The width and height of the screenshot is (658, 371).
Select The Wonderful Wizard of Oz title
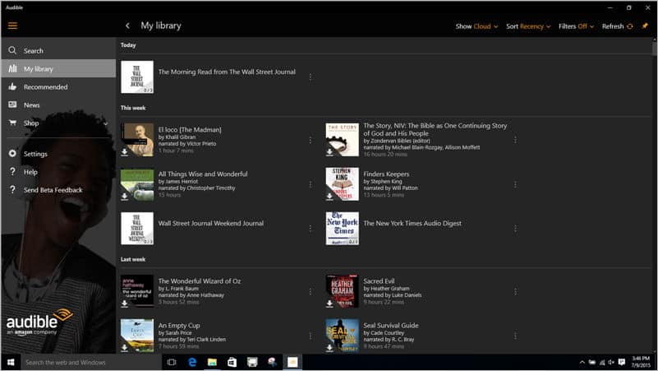click(x=200, y=281)
